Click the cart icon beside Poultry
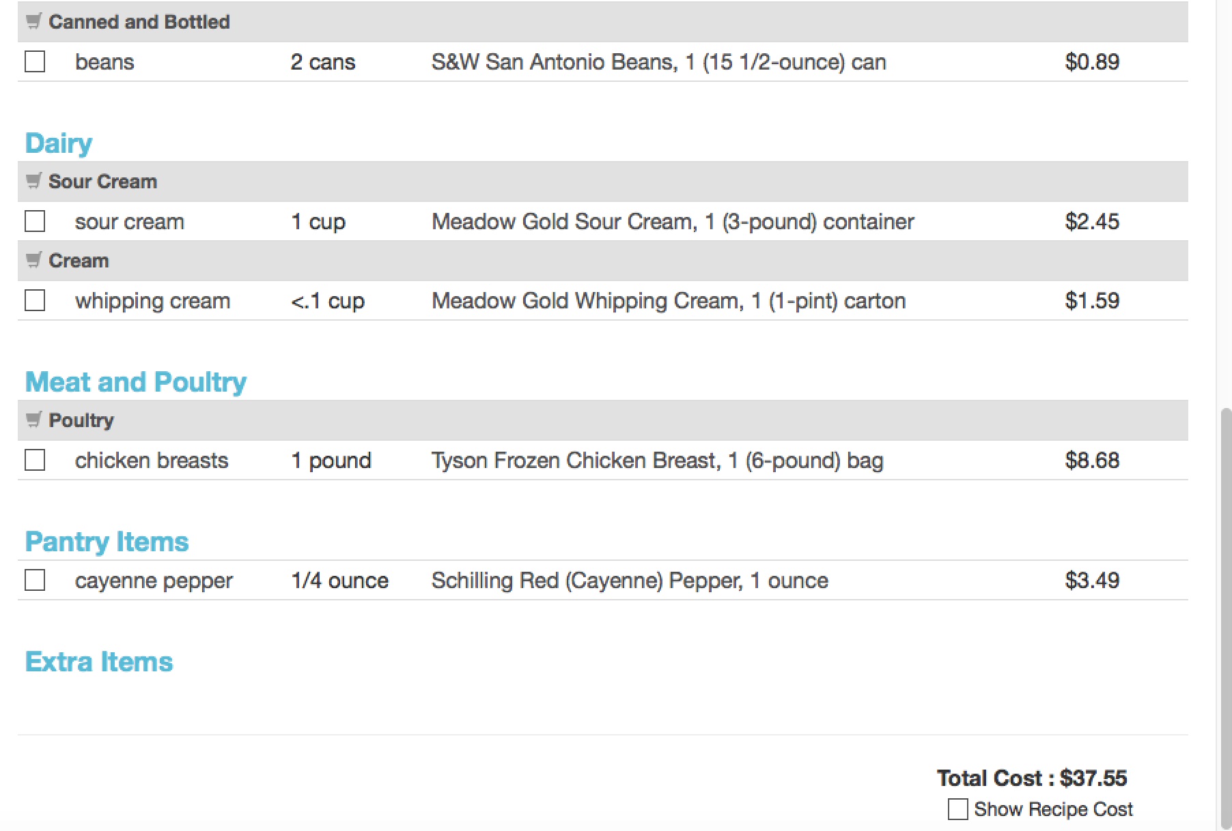Image resolution: width=1232 pixels, height=831 pixels. (x=33, y=420)
